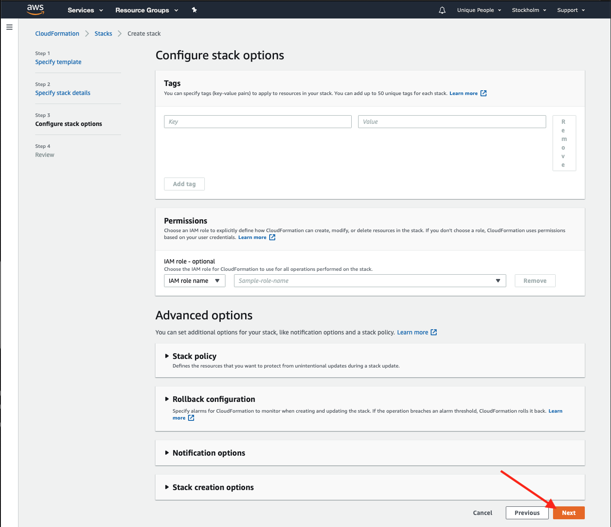Open the Resource Groups menu
The height and width of the screenshot is (527, 611).
147,10
